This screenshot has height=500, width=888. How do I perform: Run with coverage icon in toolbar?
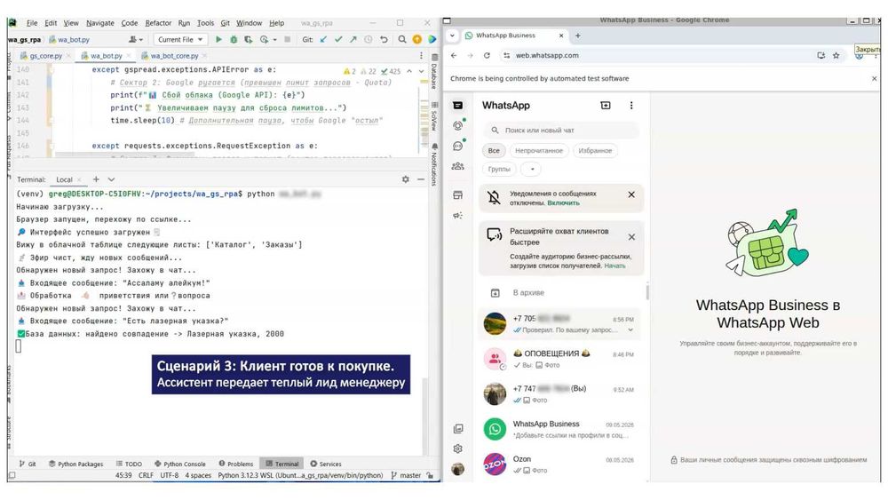click(x=248, y=40)
